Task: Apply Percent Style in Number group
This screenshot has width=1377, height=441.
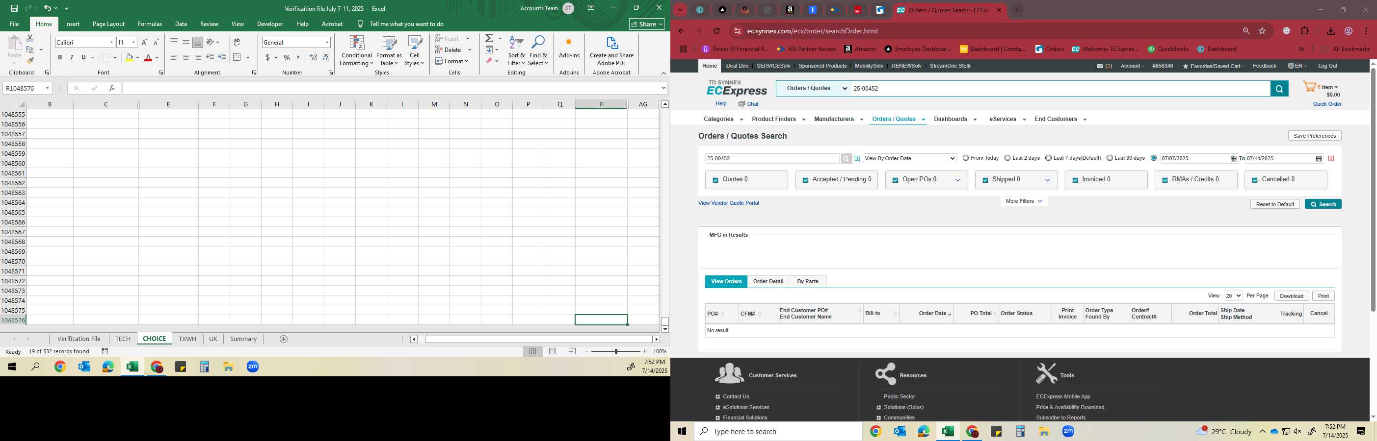Action: pos(287,58)
